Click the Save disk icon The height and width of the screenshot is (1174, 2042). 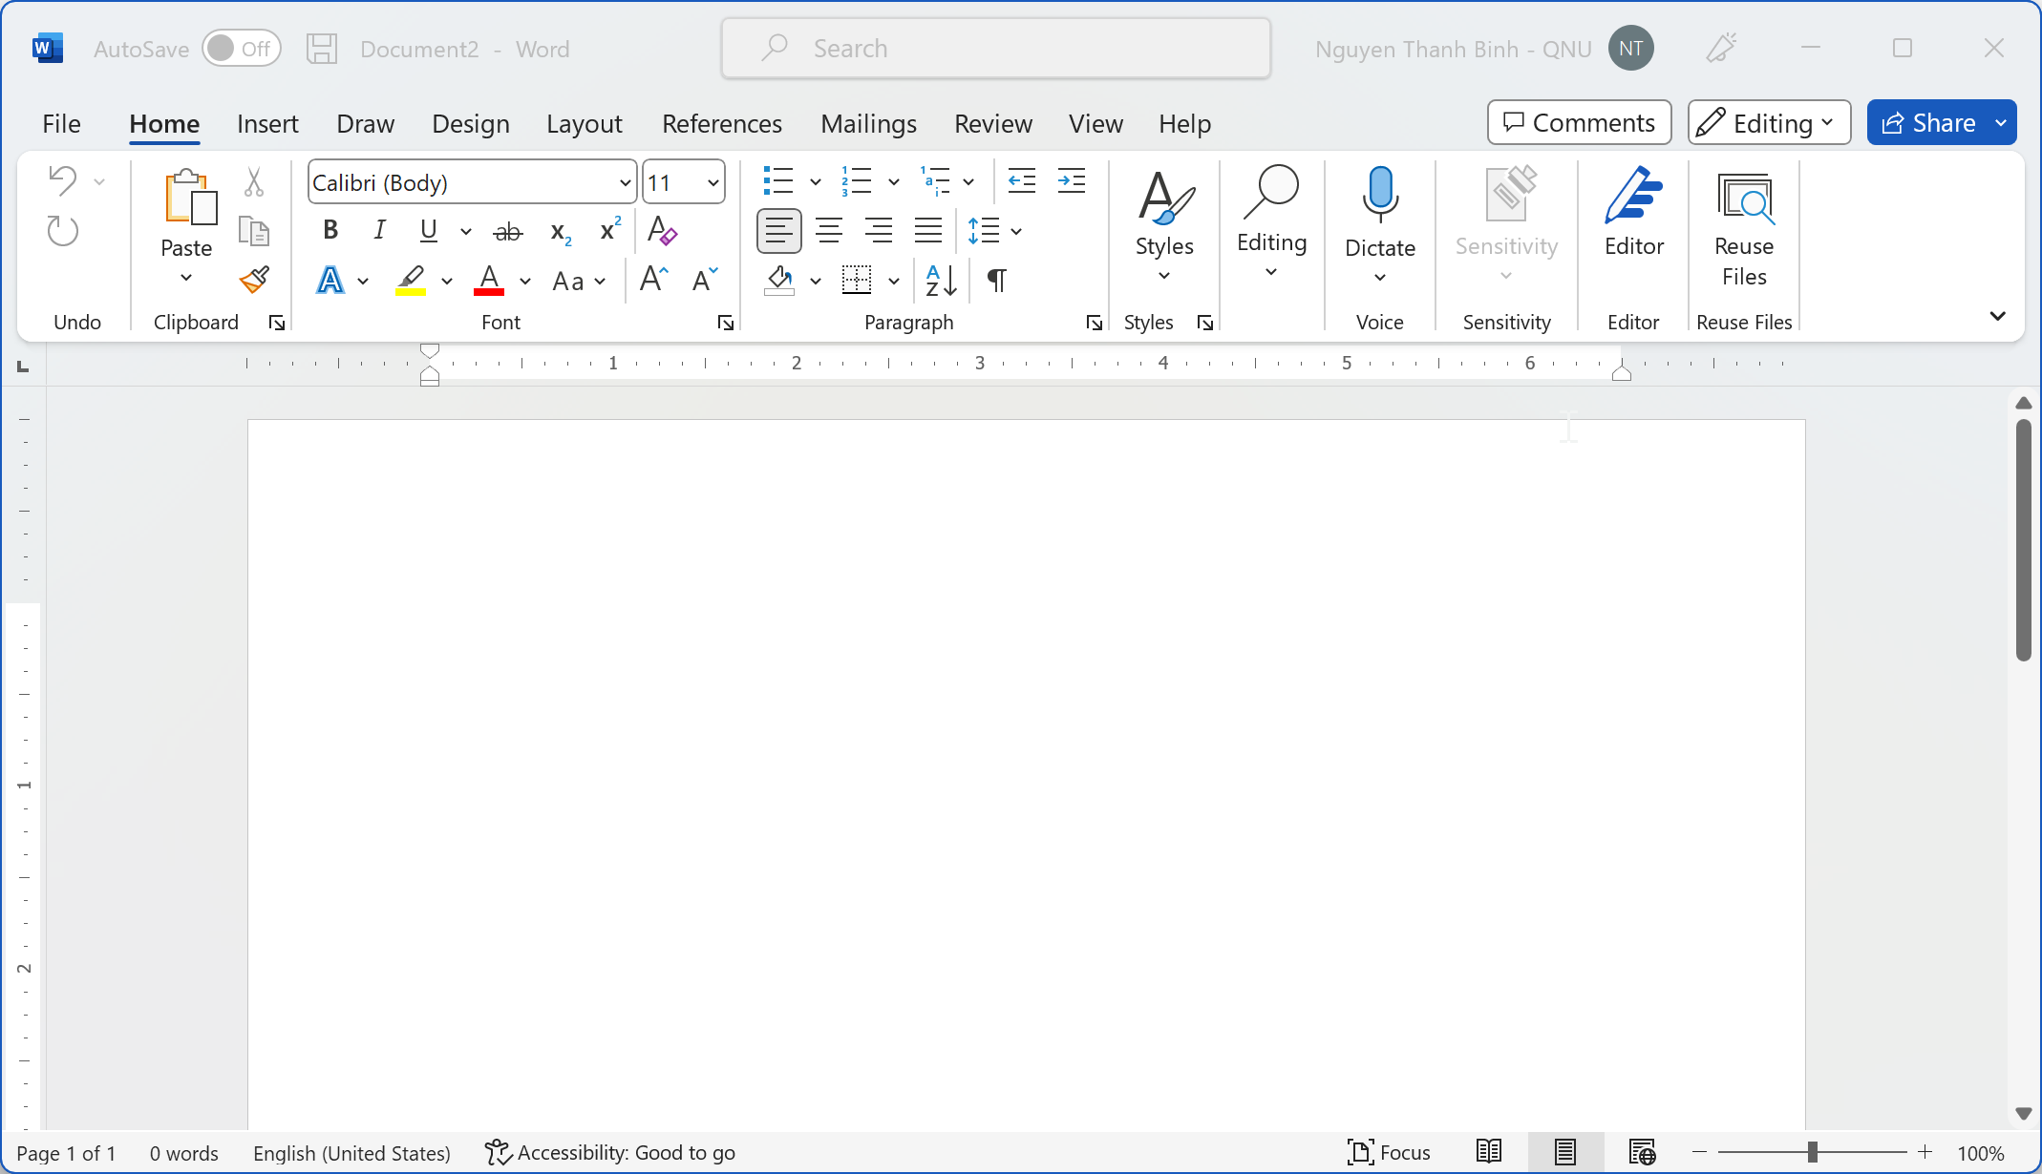point(322,49)
